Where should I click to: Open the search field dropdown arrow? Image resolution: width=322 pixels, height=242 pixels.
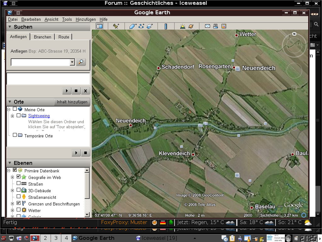(72, 62)
